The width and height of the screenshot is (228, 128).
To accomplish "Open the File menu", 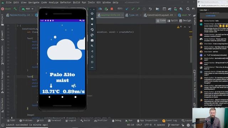I will 9,2.
